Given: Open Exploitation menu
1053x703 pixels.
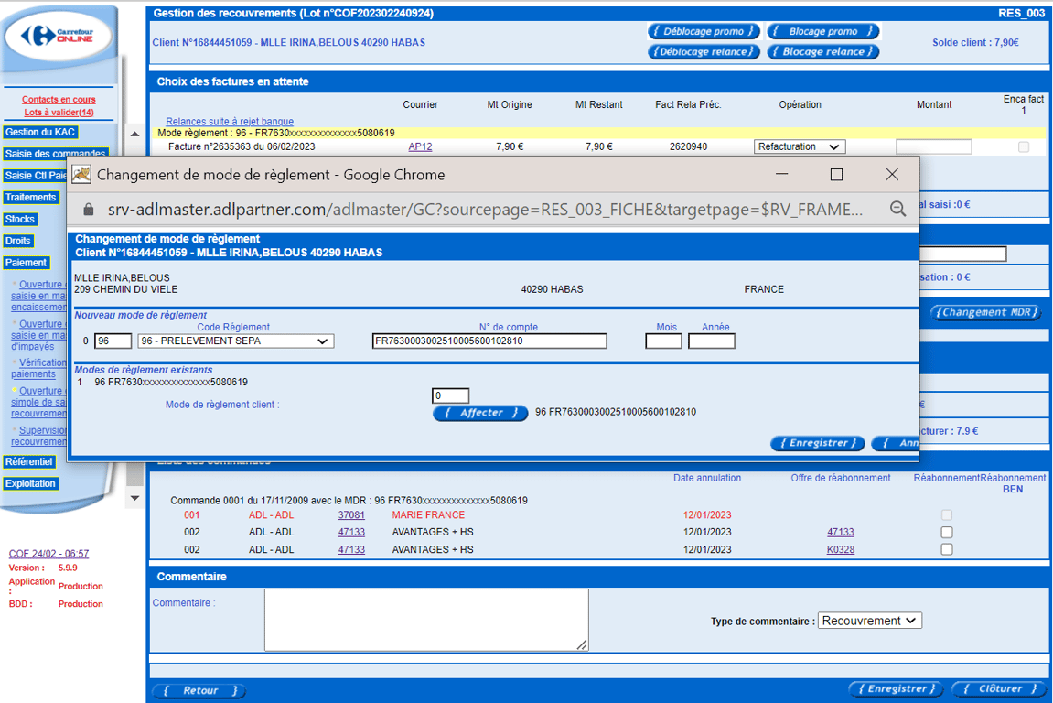Looking at the screenshot, I should tap(31, 483).
